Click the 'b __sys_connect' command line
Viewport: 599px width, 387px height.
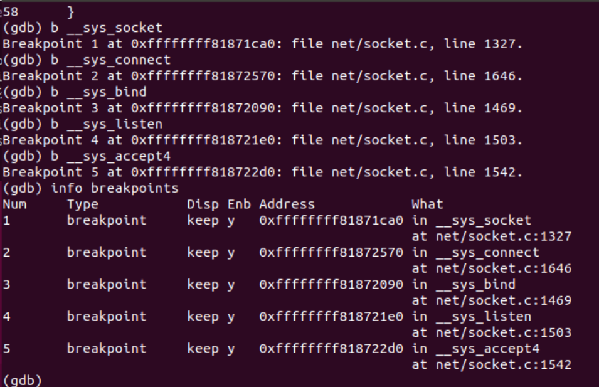110,60
